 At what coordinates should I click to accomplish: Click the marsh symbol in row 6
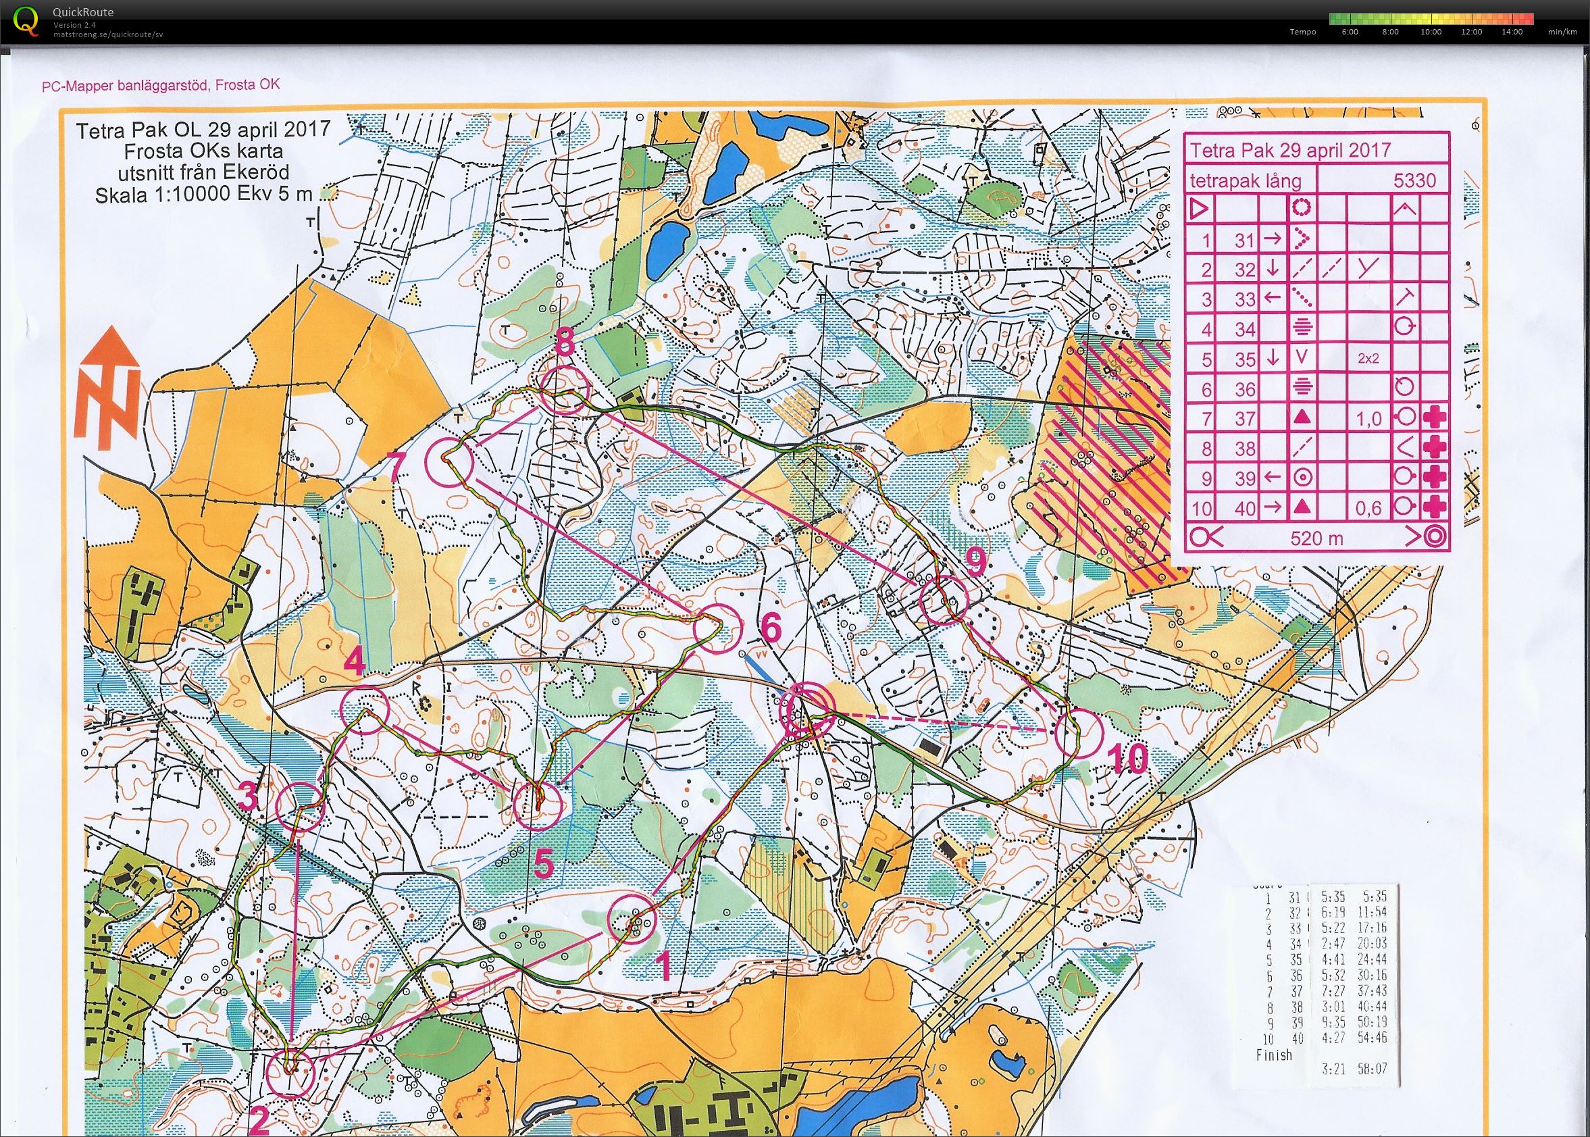1302,388
